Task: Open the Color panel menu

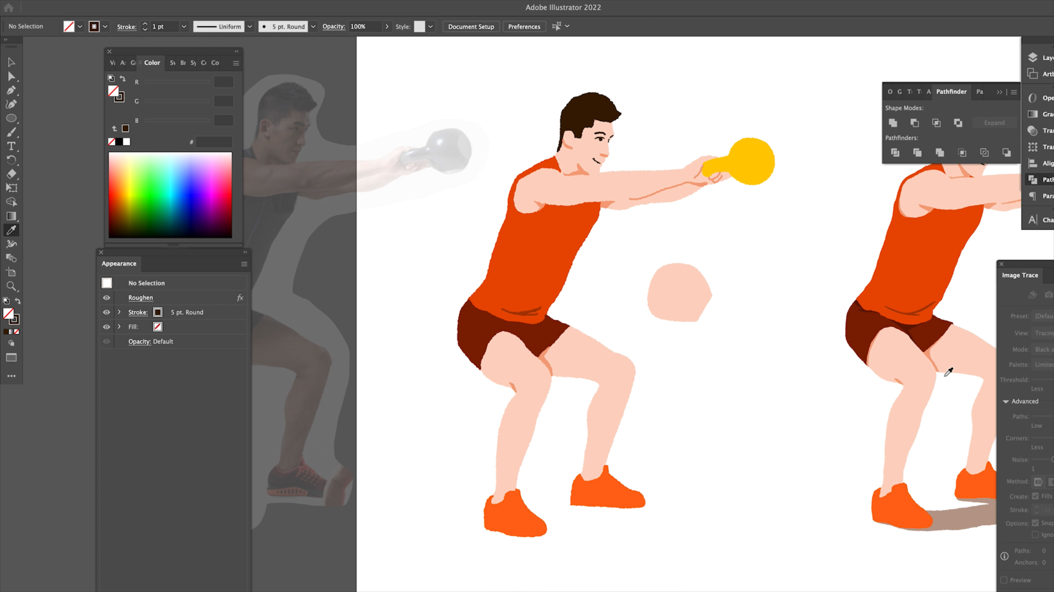Action: 236,63
